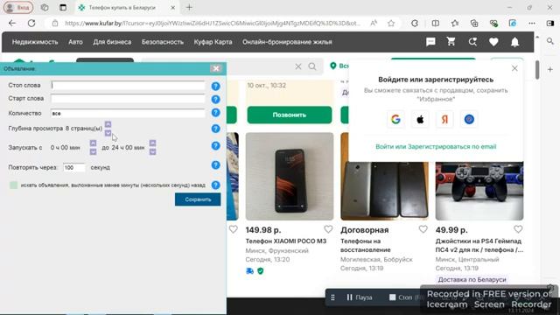Bookmark page with star icon
560x315 pixels.
(391, 24)
